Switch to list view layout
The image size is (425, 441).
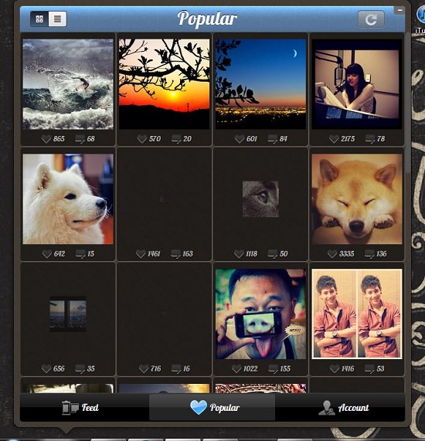[57, 19]
